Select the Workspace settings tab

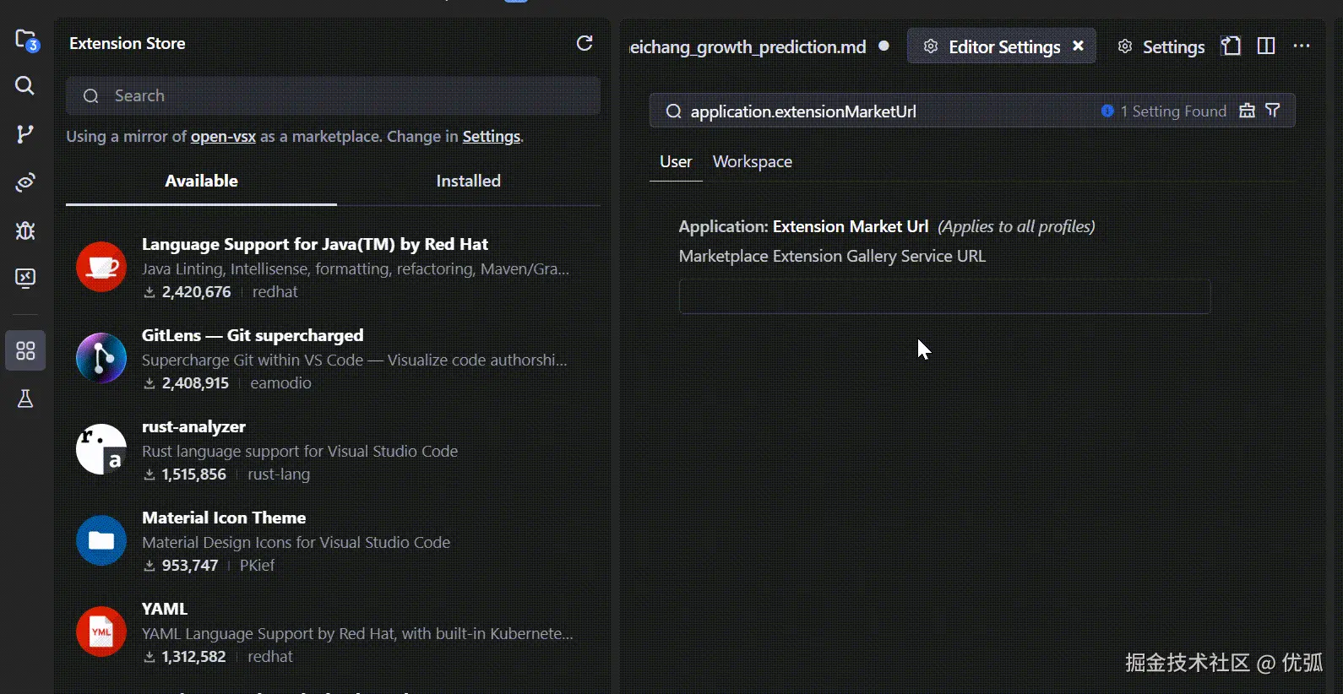click(752, 161)
